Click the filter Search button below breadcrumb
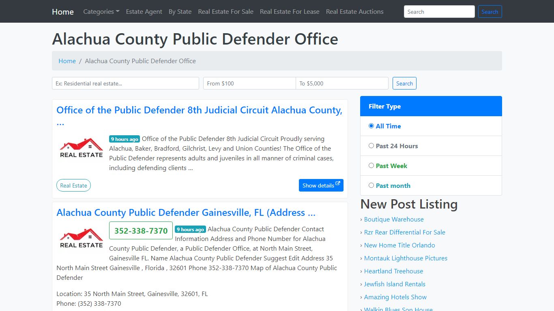The height and width of the screenshot is (311, 554). pyautogui.click(x=404, y=83)
